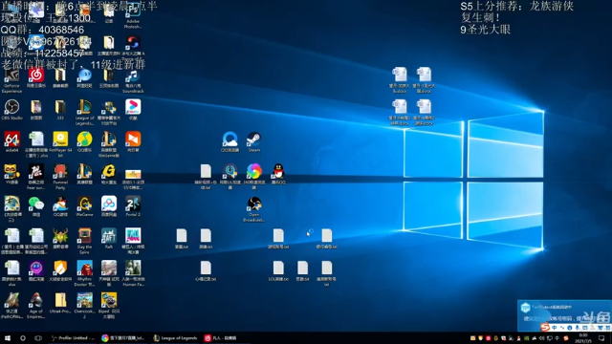612x344 pixels.
Task: Launch Pummel Party game shortcut
Action: pos(60,177)
